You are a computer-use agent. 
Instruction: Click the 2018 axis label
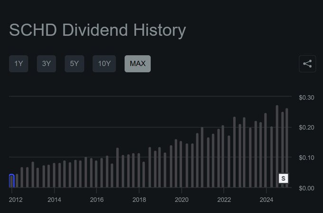(139, 200)
